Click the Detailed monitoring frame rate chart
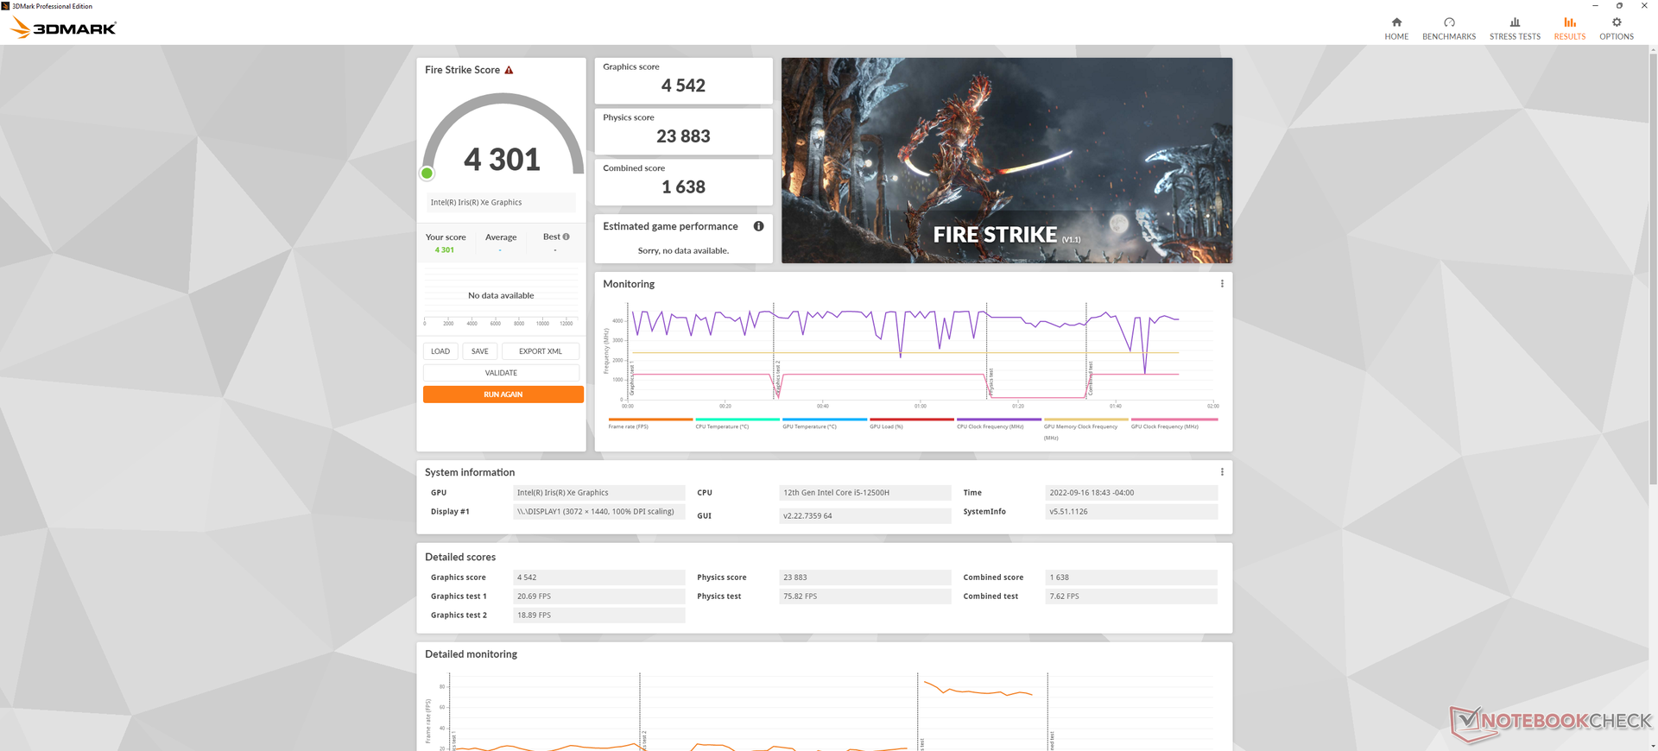The height and width of the screenshot is (751, 1658). [820, 711]
